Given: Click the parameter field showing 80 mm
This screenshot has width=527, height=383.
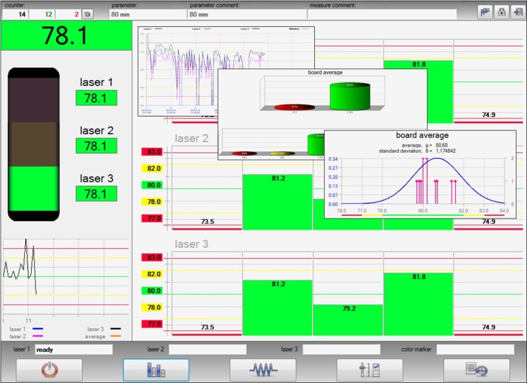Looking at the screenshot, I should [x=148, y=14].
